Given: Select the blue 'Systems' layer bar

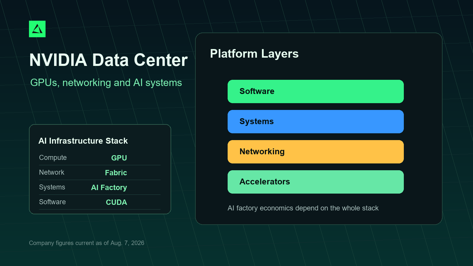Looking at the screenshot, I should pyautogui.click(x=316, y=121).
